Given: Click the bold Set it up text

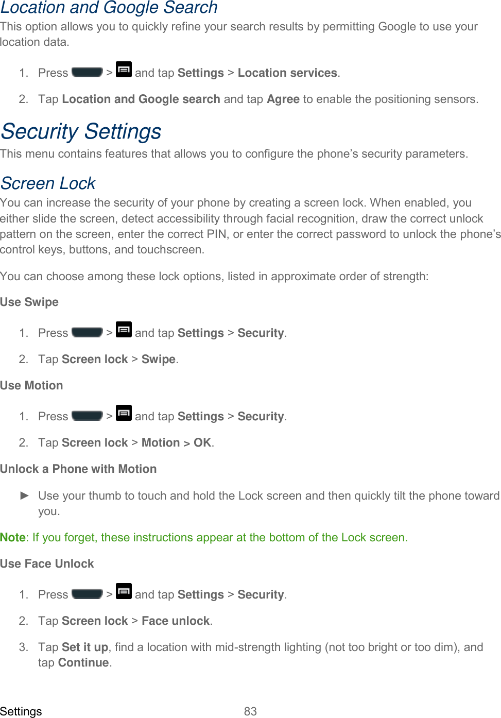Looking at the screenshot, I should (85, 647).
